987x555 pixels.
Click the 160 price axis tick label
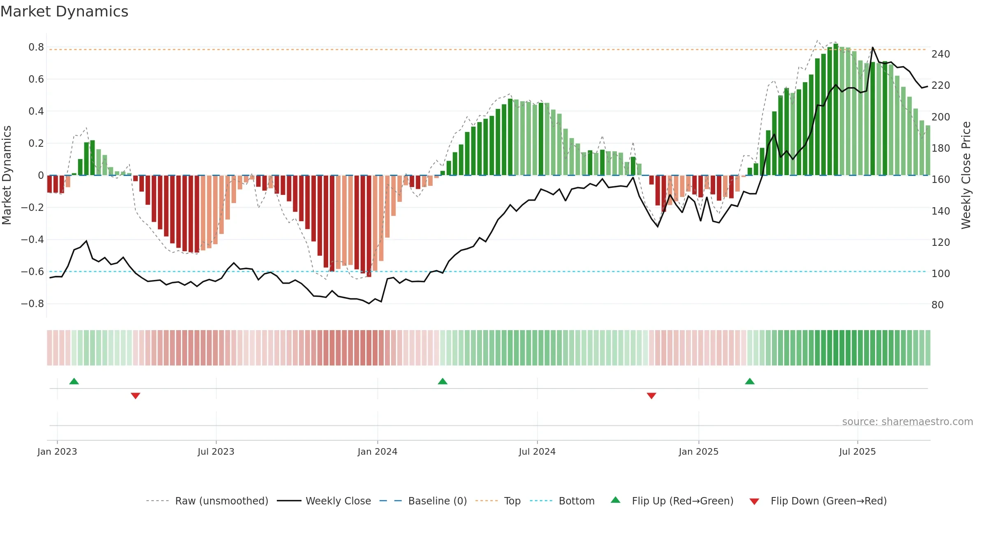point(941,179)
